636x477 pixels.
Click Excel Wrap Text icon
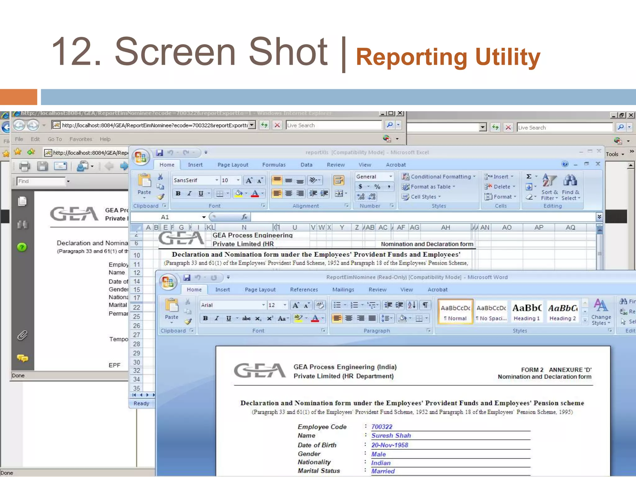point(339,180)
